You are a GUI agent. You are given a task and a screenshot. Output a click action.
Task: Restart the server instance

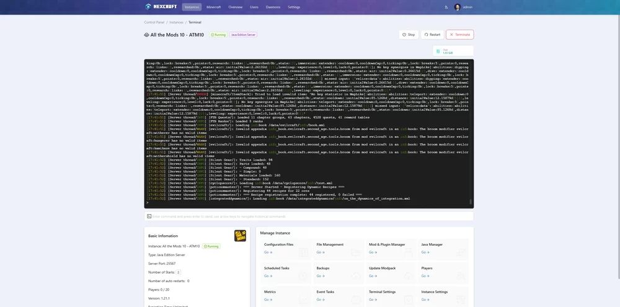click(432, 35)
